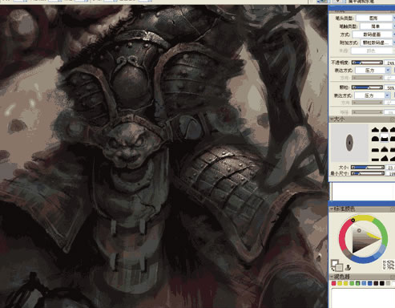Click the 大小 brush size slider
395x308 pixels.
[x=367, y=168]
